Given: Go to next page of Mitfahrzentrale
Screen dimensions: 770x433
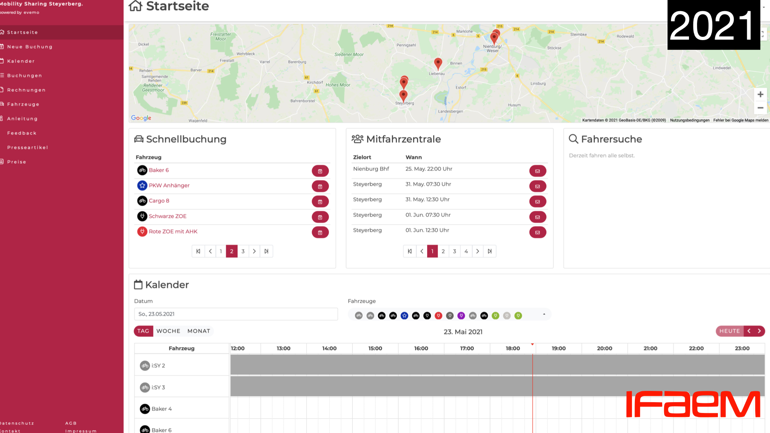Looking at the screenshot, I should point(477,251).
